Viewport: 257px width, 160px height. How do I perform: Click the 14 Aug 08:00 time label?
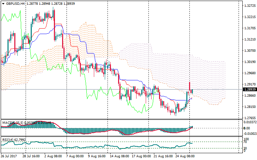pos(119,156)
